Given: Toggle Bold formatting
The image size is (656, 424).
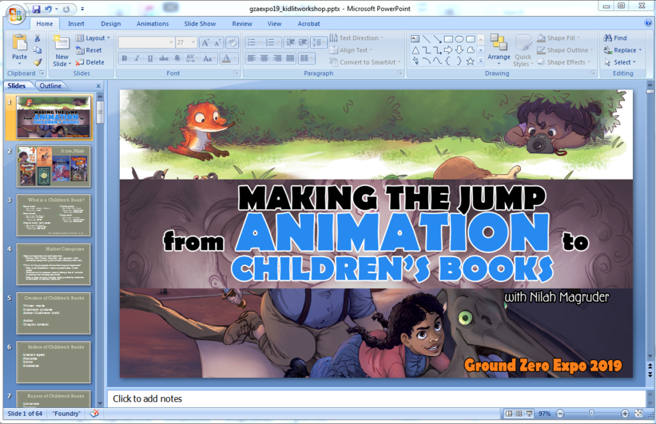Looking at the screenshot, I should coord(124,58).
